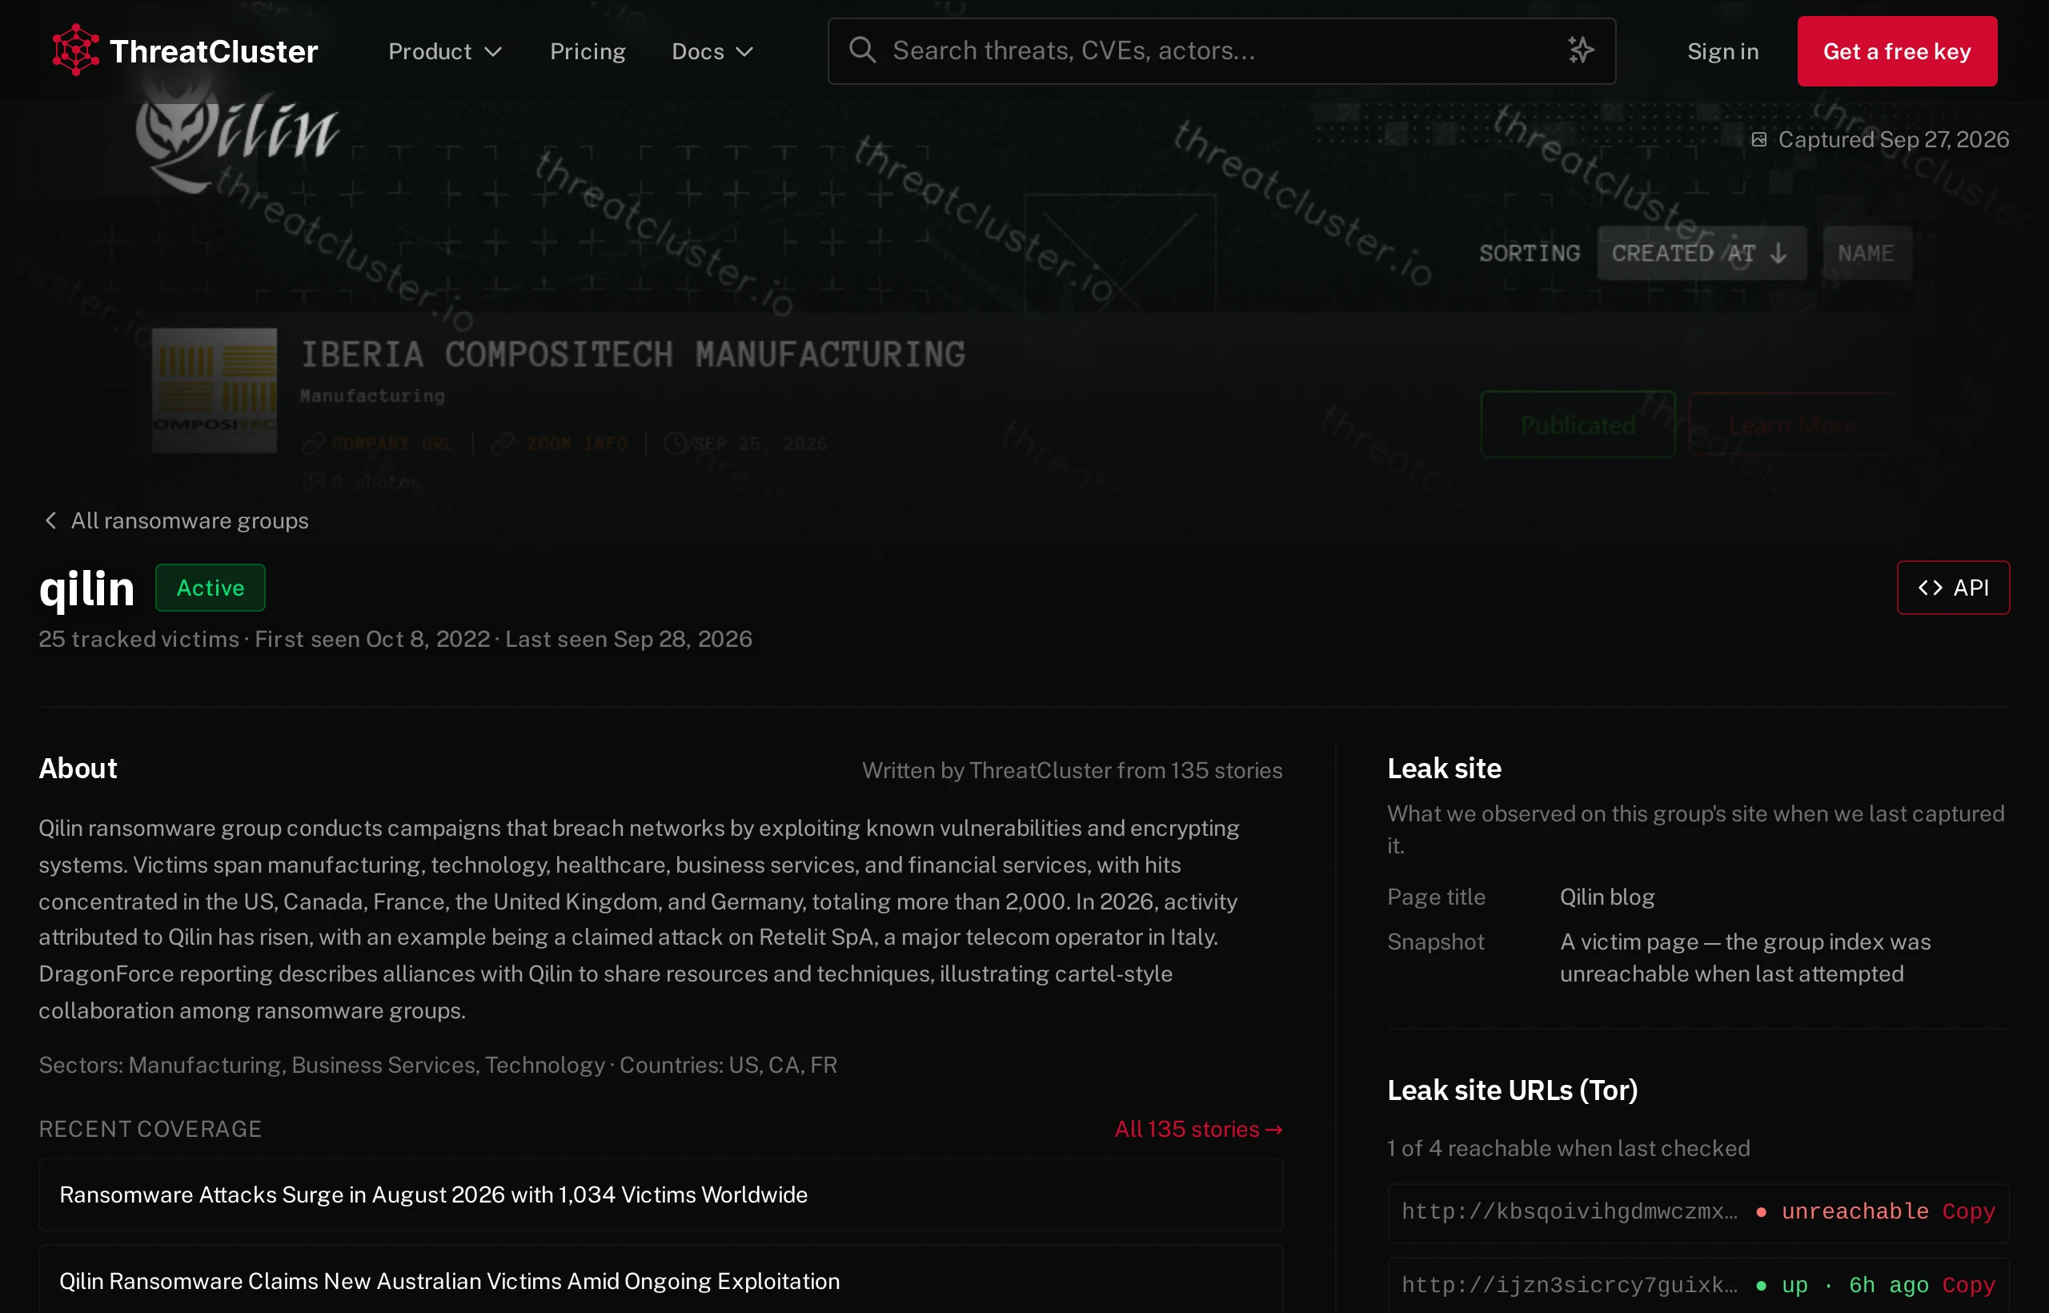
Task: Select the ijzn3sicrcy7guixk onion URL text
Action: [x=1569, y=1284]
